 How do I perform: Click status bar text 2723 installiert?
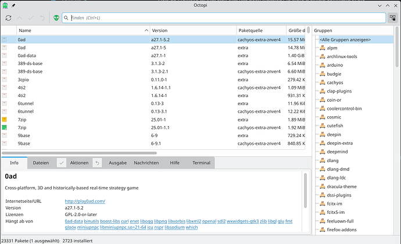point(77,241)
